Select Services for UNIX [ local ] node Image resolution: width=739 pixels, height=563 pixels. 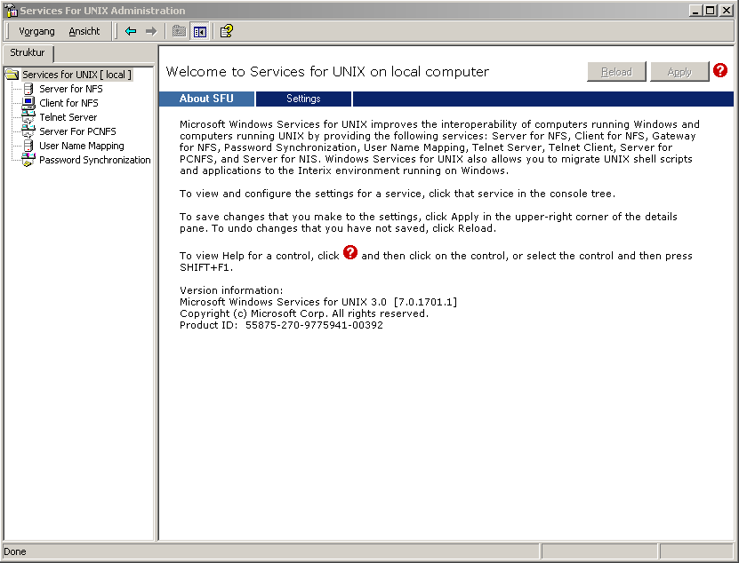click(76, 75)
